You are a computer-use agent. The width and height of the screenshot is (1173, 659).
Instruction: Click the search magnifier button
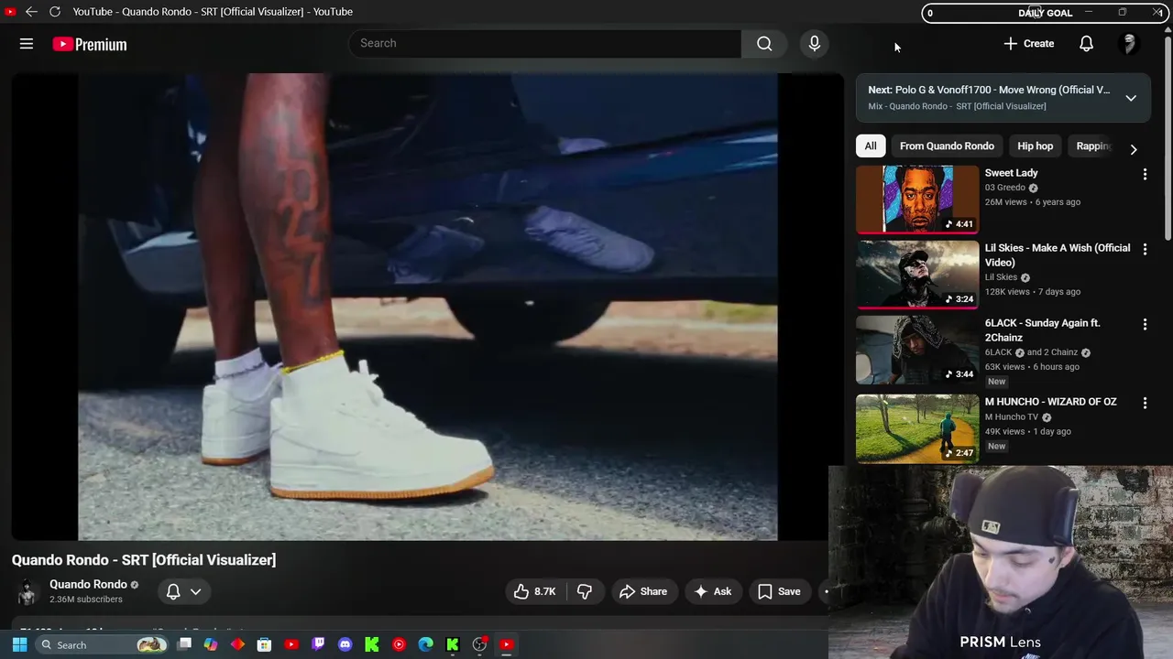(764, 43)
